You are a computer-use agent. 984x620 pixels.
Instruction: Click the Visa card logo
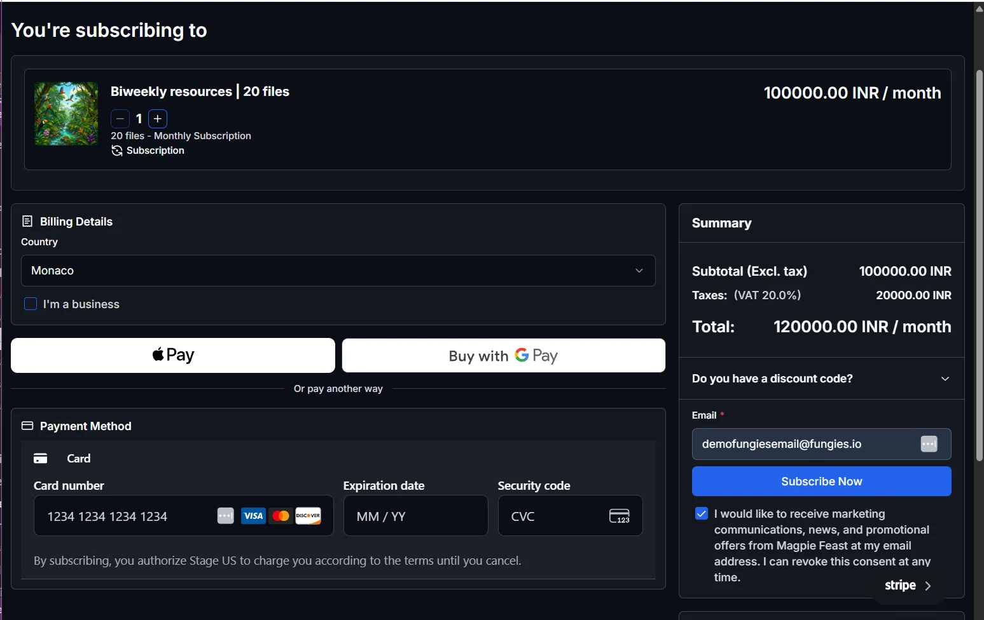tap(253, 516)
